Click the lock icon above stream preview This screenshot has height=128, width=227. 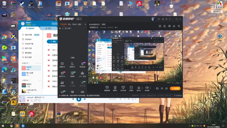pyautogui.click(x=165, y=26)
